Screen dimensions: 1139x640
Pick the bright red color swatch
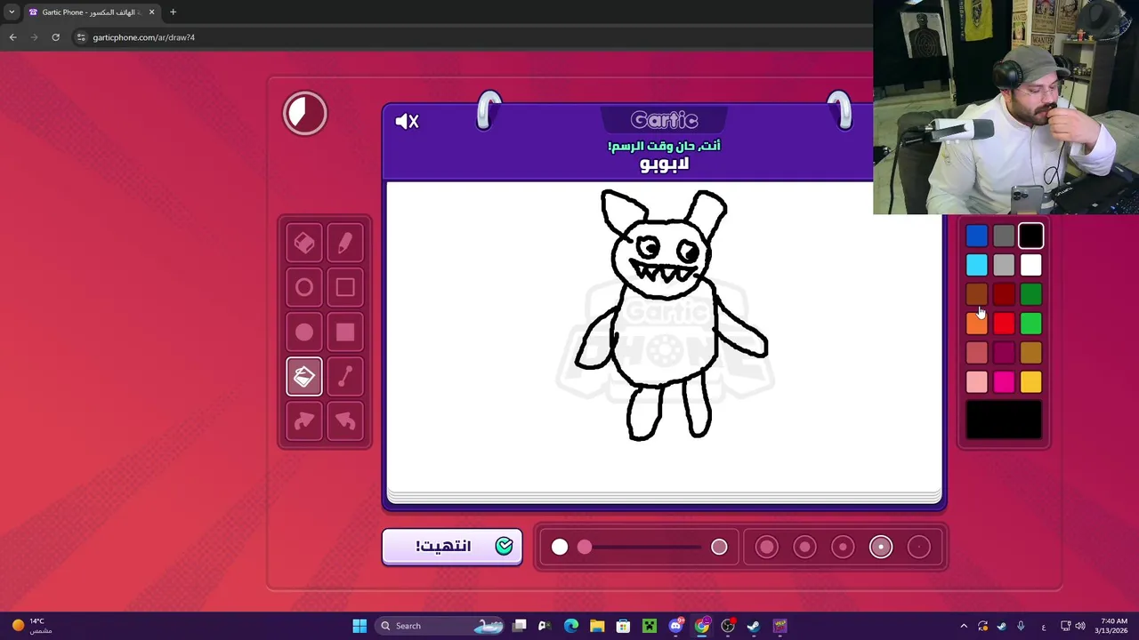(1004, 324)
